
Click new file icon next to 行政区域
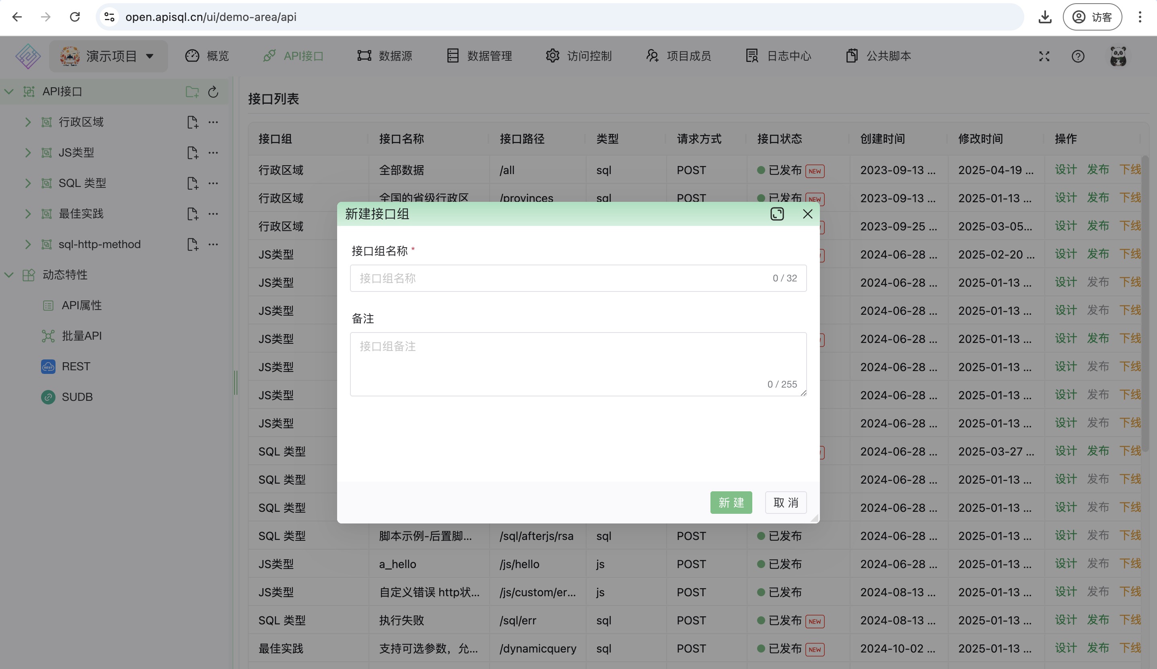(x=192, y=122)
